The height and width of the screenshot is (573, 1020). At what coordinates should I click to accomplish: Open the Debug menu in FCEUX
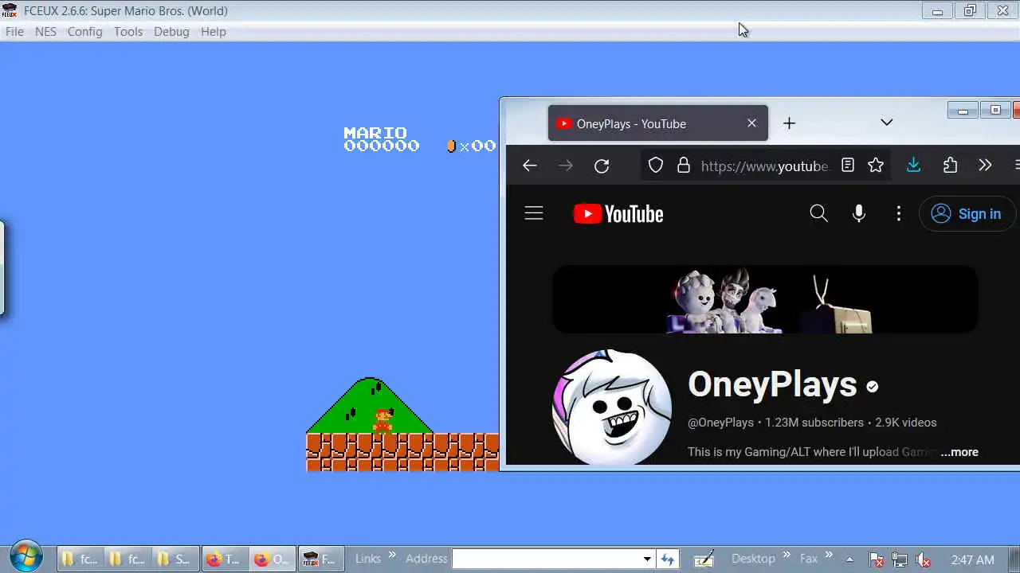(171, 32)
